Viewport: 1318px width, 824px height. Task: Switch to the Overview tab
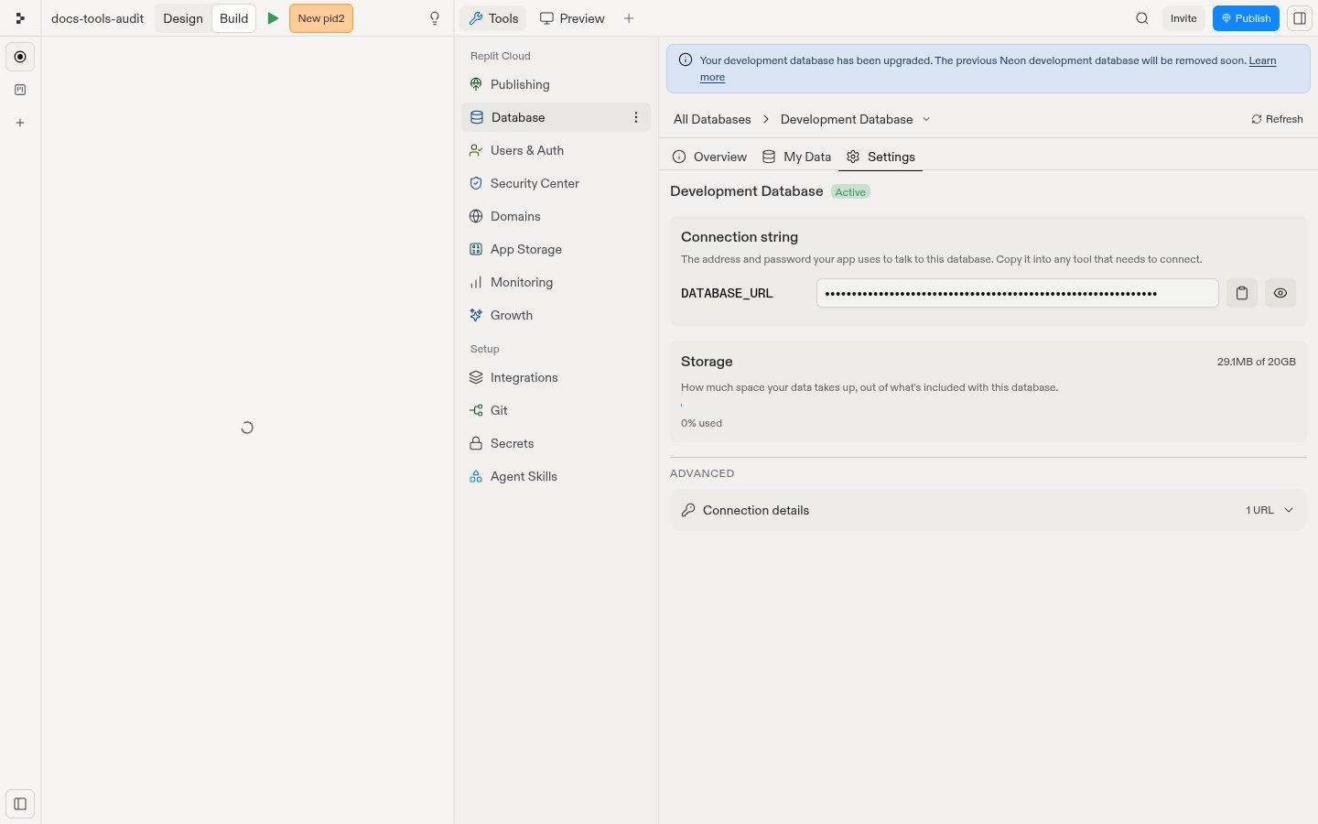click(x=709, y=157)
